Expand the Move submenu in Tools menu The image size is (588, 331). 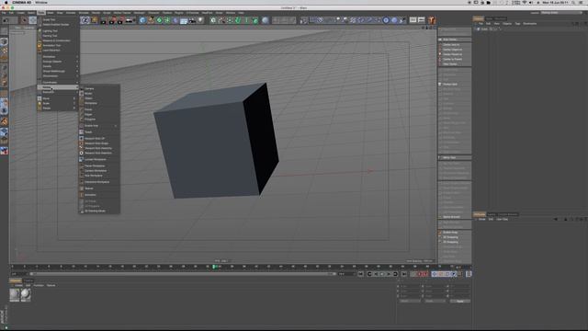[x=58, y=98]
